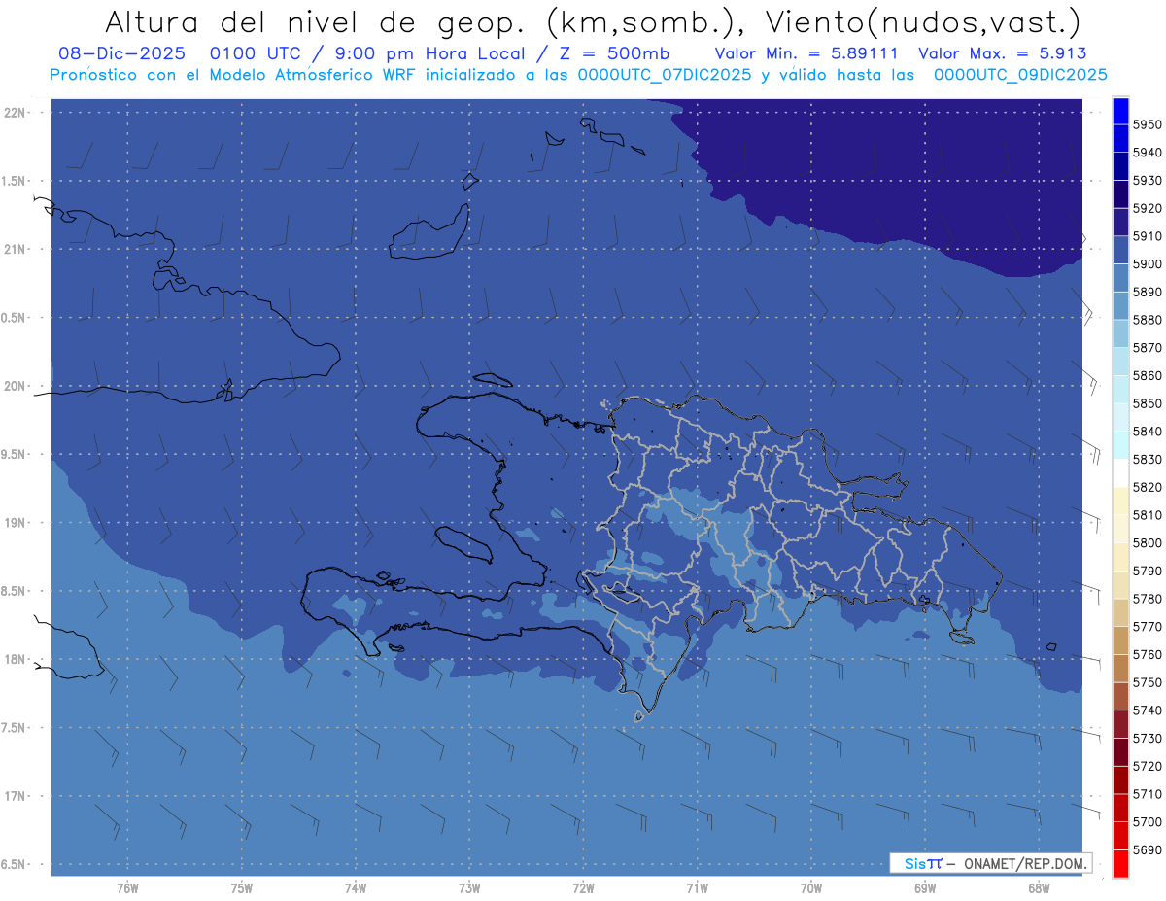The height and width of the screenshot is (901, 1166).
Task: Click the '7.5N' latitude label
Action: [x=14, y=728]
